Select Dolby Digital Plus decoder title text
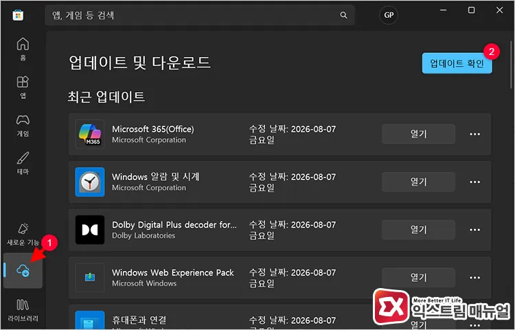 174,225
